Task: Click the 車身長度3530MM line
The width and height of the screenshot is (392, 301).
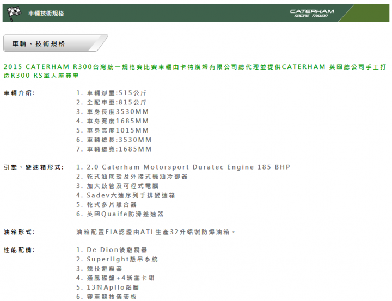Action: (x=113, y=111)
